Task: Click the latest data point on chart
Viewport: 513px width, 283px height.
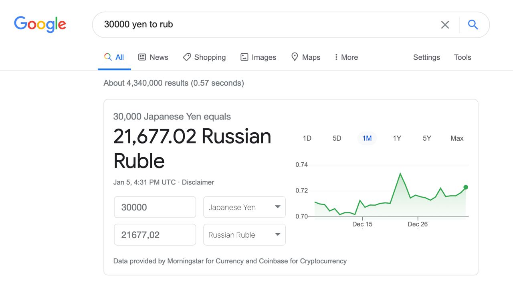Action: (x=466, y=187)
